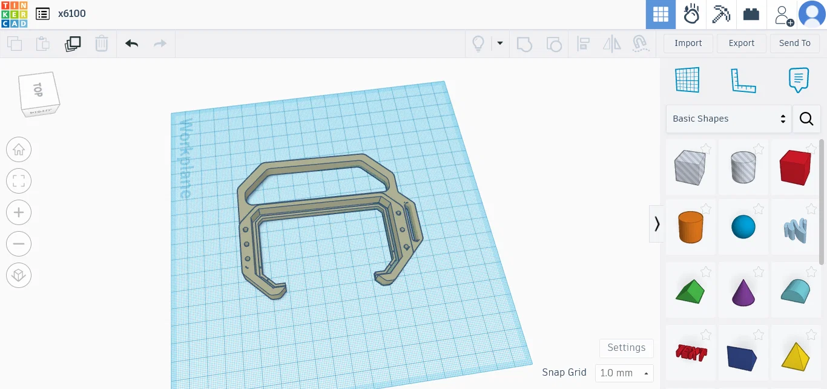Open the user profile avatar
The height and width of the screenshot is (389, 827).
pyautogui.click(x=812, y=15)
